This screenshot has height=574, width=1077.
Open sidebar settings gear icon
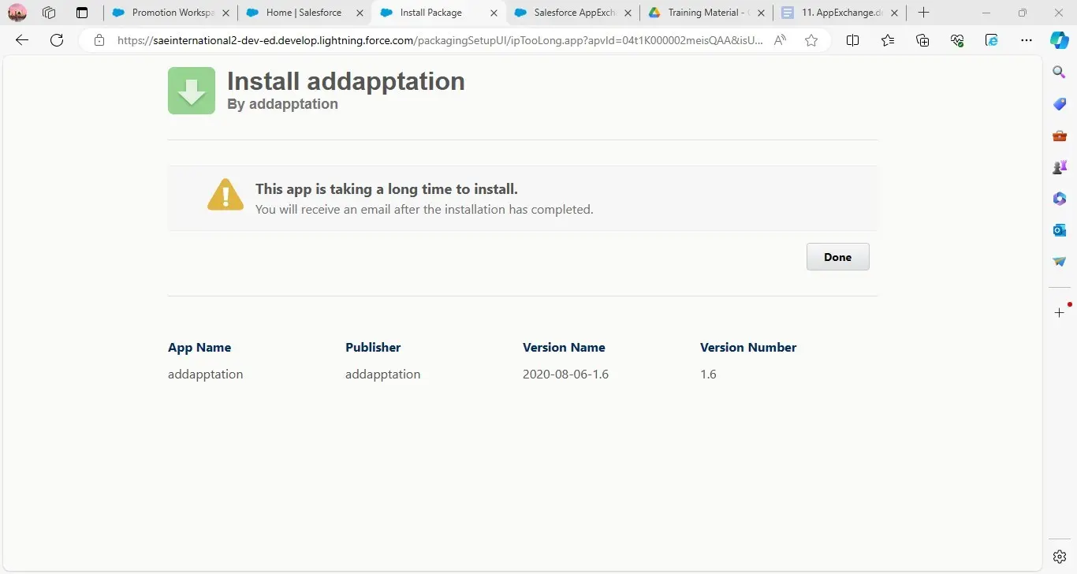coord(1060,557)
